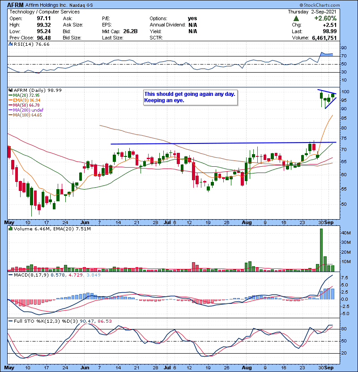Click the candlestick icon beside AFRM (Daily)
The height and width of the screenshot is (372, 358).
pyautogui.click(x=10, y=91)
